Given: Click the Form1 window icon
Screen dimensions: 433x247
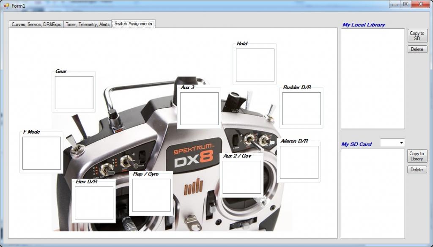Looking at the screenshot, I should (6, 5).
